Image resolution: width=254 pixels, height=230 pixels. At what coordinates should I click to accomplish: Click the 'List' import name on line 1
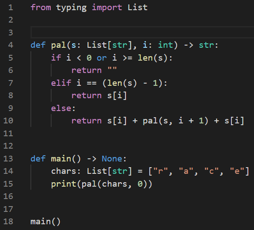click(137, 8)
